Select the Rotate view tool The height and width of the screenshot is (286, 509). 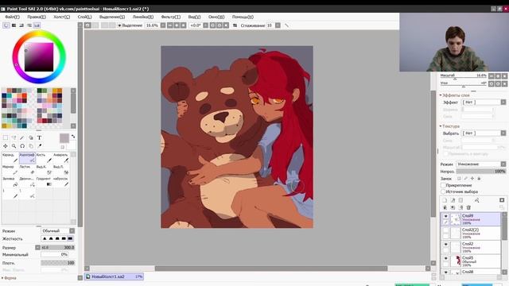[22, 146]
